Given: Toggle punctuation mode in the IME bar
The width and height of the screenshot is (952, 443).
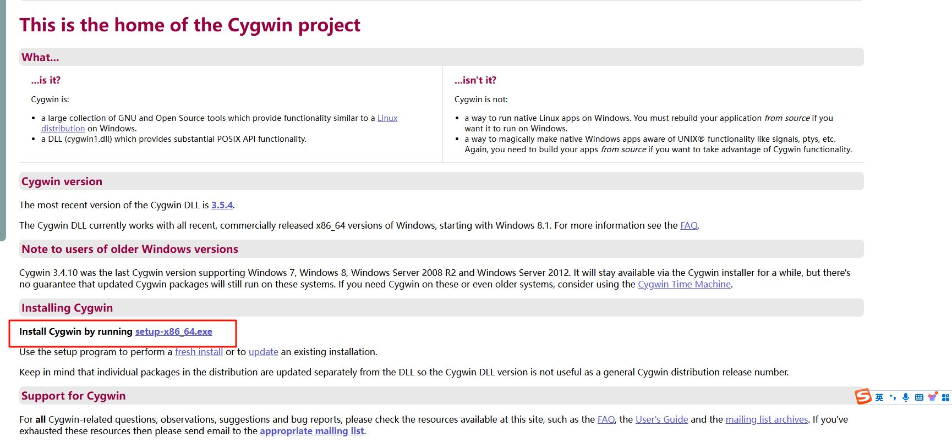Looking at the screenshot, I should pos(893,397).
